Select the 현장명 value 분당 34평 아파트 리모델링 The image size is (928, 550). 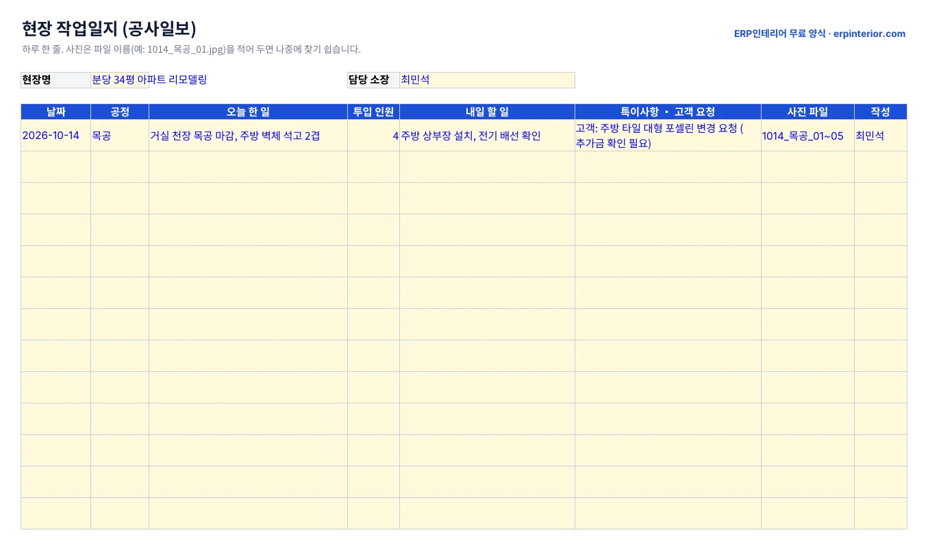click(149, 79)
